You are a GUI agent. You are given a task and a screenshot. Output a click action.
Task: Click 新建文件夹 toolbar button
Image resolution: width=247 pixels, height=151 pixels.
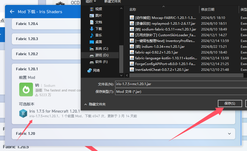112,1
